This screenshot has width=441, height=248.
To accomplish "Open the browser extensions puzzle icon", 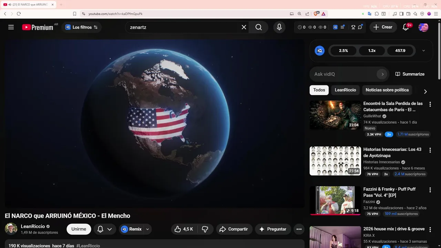I will pyautogui.click(x=377, y=14).
